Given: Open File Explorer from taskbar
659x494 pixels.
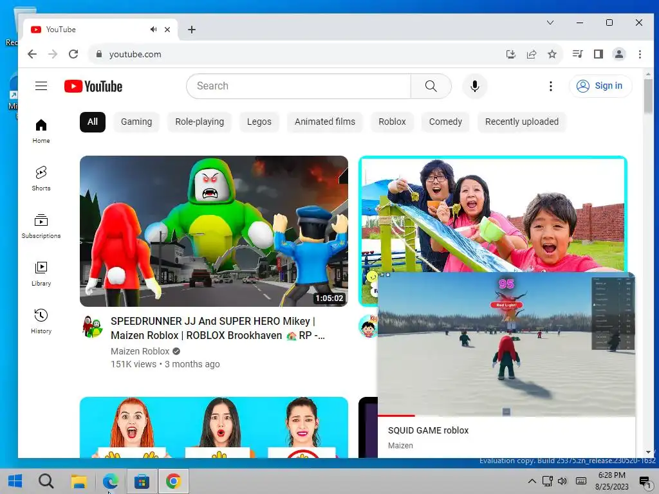Looking at the screenshot, I should 79,481.
